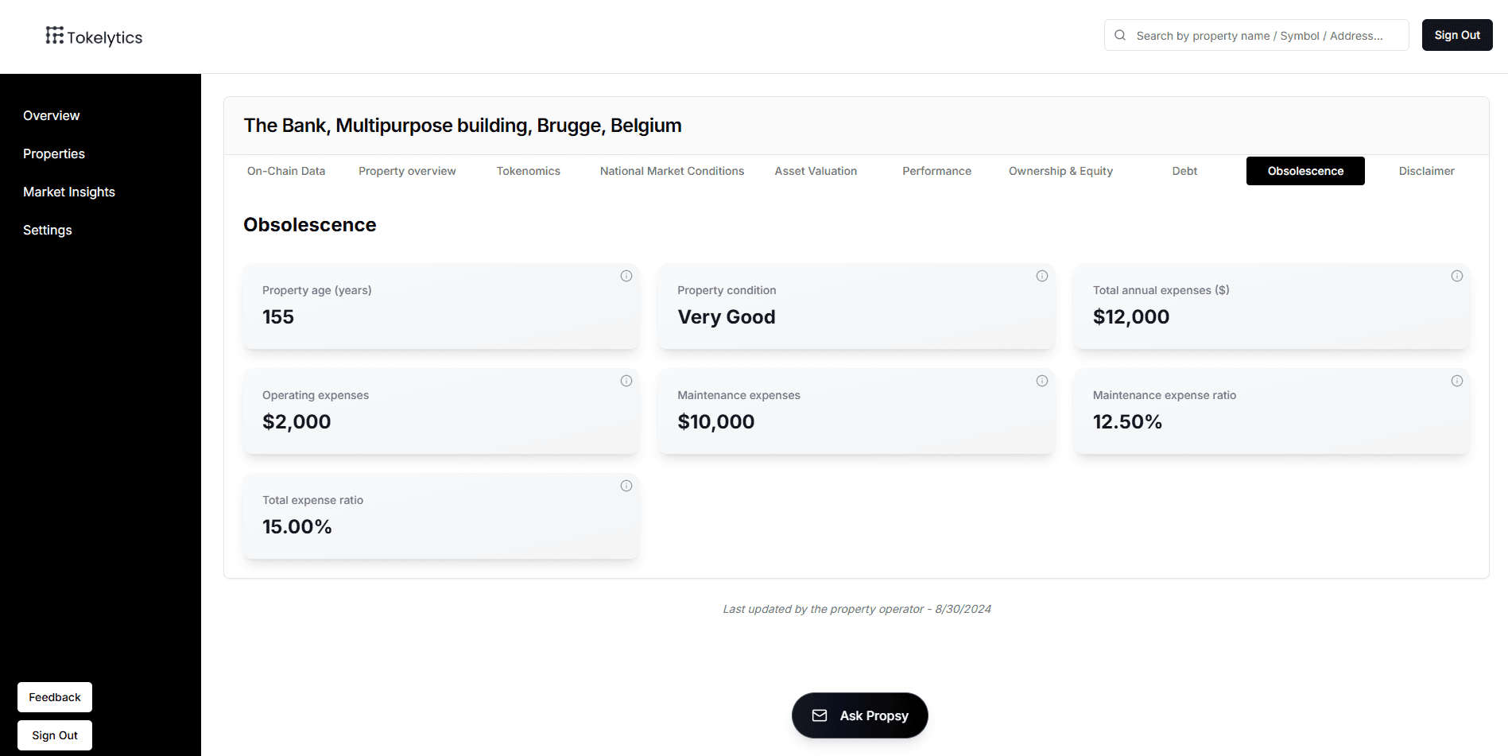Screen dimensions: 1508x756
Task: Click the info icon on Operating expenses card
Action: [626, 381]
